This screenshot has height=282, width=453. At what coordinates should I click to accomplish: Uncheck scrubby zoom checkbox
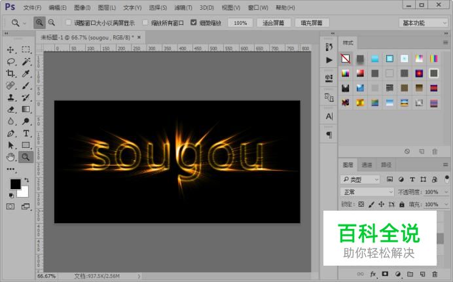pyautogui.click(x=194, y=22)
